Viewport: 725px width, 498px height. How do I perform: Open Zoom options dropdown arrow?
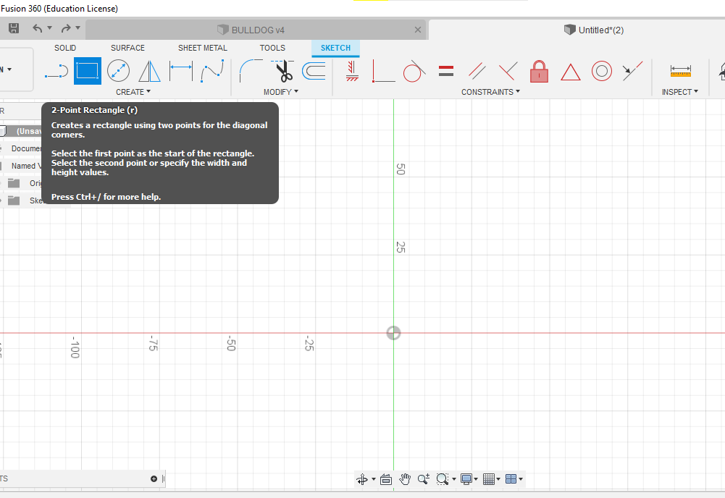pos(454,479)
